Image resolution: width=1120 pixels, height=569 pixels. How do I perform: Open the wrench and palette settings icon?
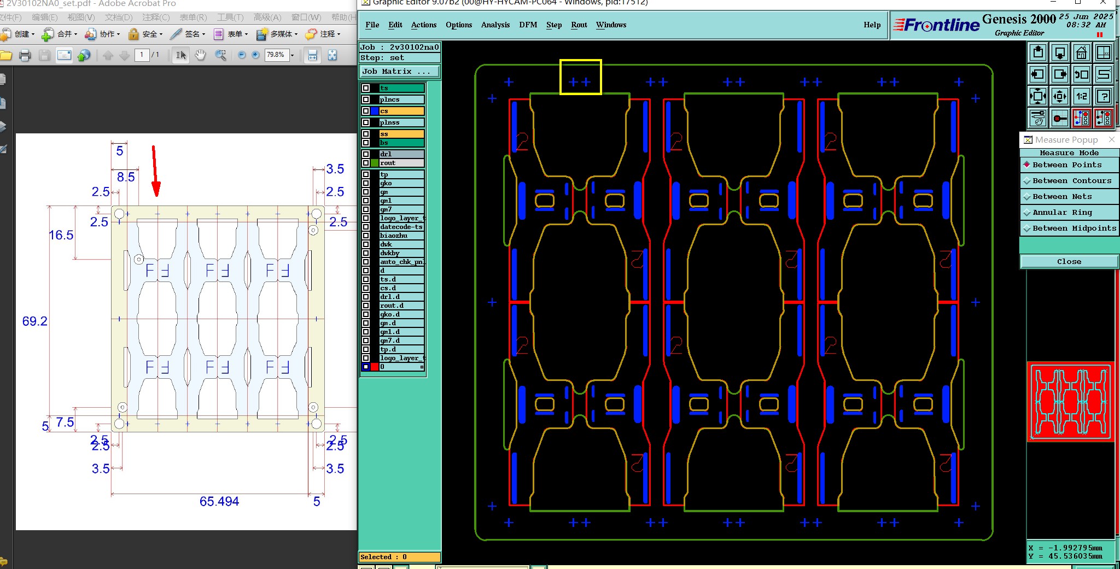tap(1037, 118)
